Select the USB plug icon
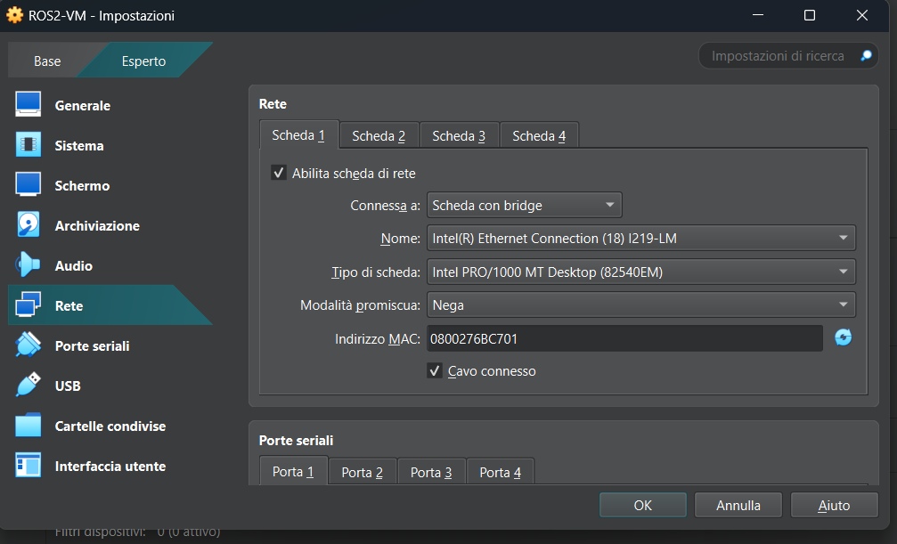The image size is (897, 544). click(x=28, y=385)
